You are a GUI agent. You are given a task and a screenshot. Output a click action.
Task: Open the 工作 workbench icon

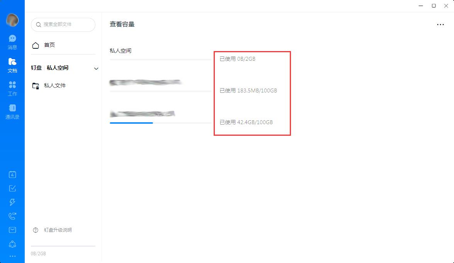pos(12,89)
